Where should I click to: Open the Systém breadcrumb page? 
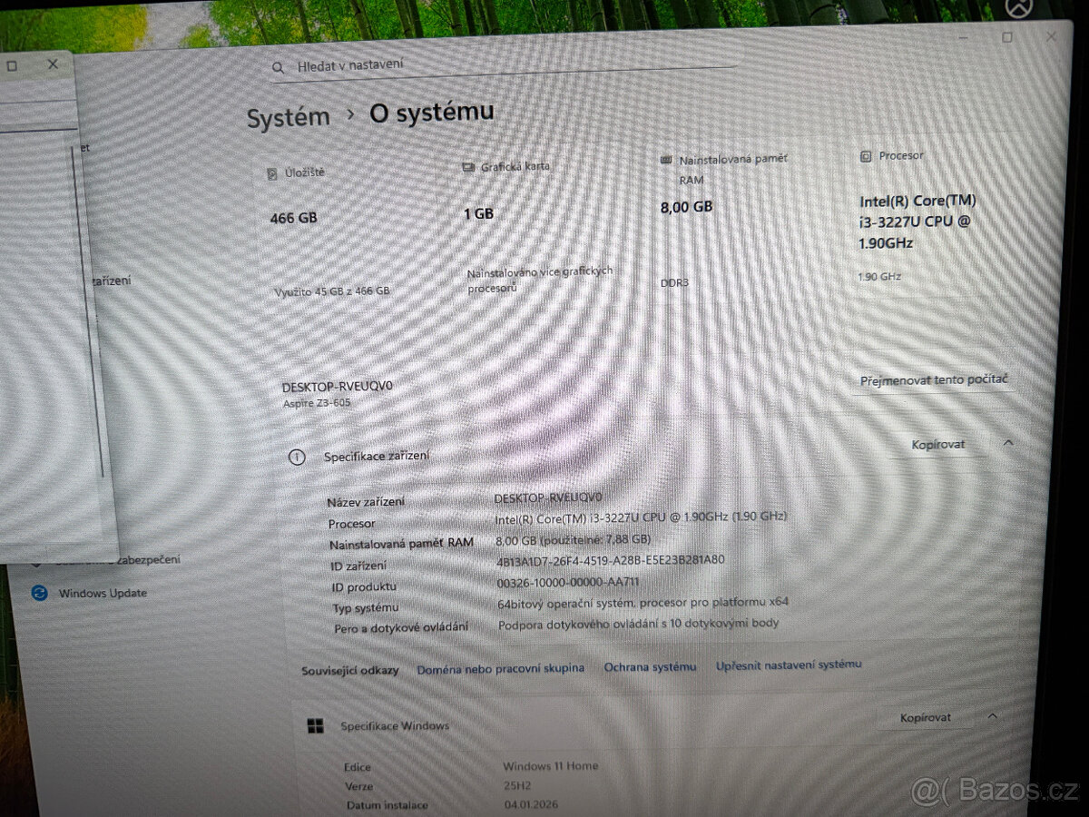pyautogui.click(x=288, y=114)
